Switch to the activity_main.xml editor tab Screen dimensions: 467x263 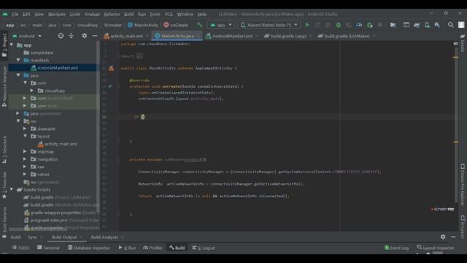pos(126,36)
